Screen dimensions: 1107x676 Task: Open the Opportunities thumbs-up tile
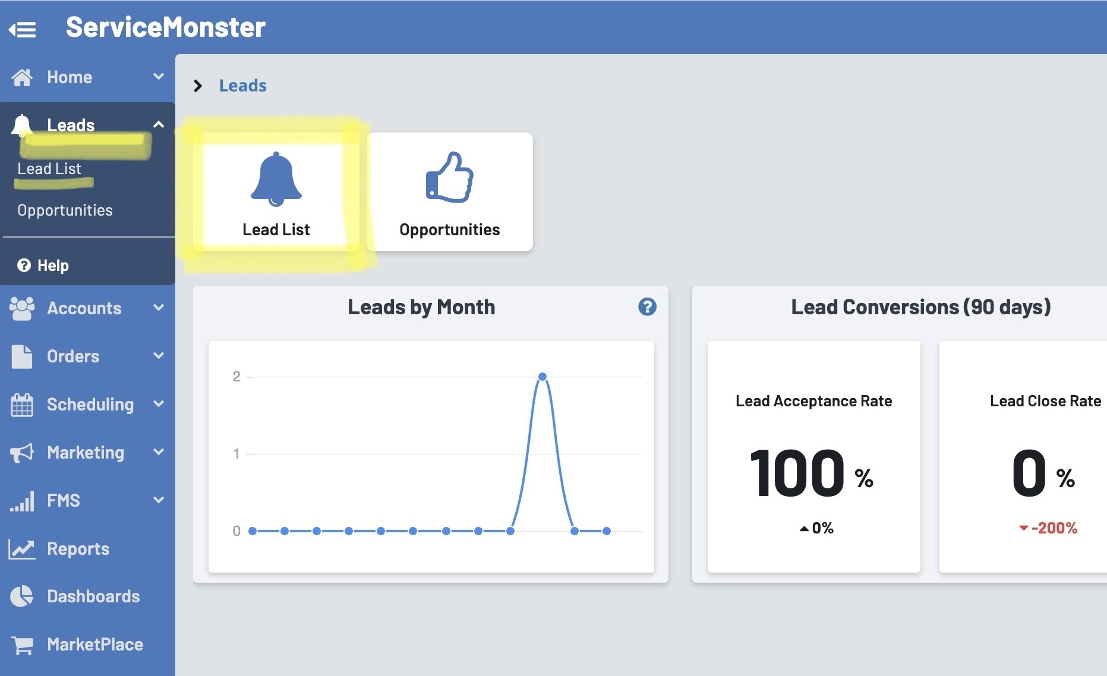(449, 192)
